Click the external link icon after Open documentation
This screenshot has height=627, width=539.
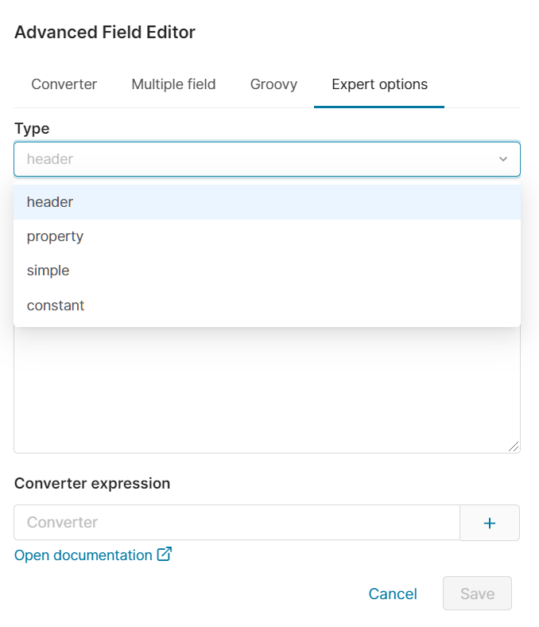pos(165,555)
